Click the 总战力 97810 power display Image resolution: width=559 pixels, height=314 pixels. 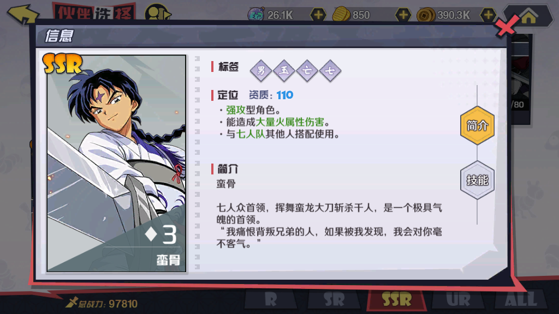(102, 303)
